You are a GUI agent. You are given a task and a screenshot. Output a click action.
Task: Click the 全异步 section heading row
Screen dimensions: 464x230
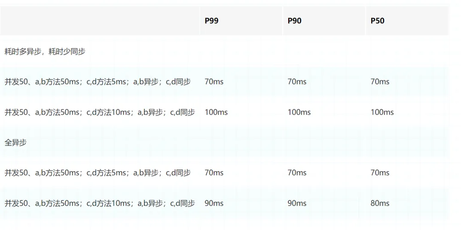pyautogui.click(x=15, y=142)
